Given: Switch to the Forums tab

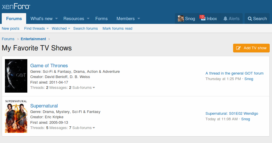Looking at the screenshot, I should [x=14, y=19].
